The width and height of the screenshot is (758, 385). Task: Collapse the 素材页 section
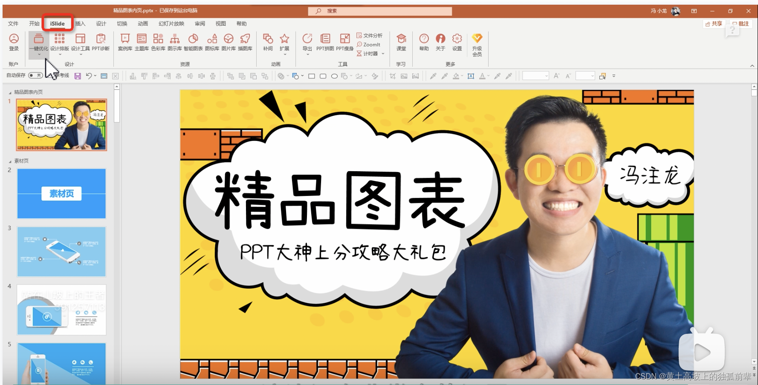[10, 161]
